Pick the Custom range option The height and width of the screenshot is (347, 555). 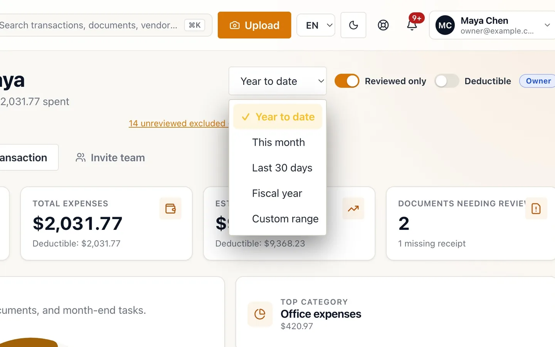tap(277, 219)
